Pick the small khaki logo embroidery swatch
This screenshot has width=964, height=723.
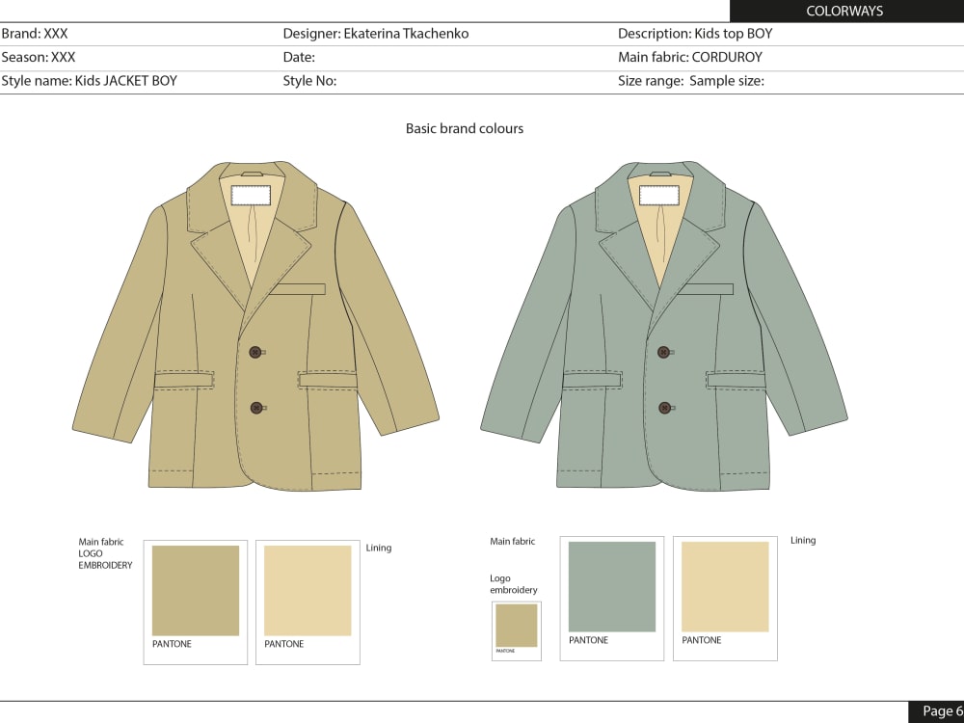tap(517, 626)
